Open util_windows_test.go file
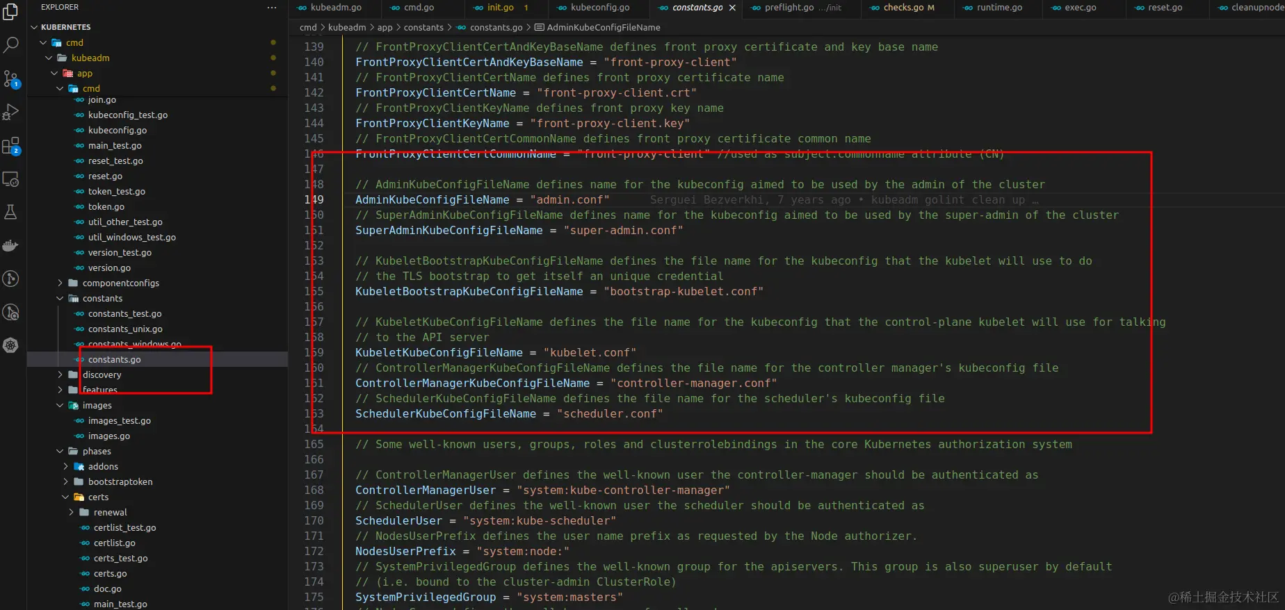1285x610 pixels. (x=131, y=237)
